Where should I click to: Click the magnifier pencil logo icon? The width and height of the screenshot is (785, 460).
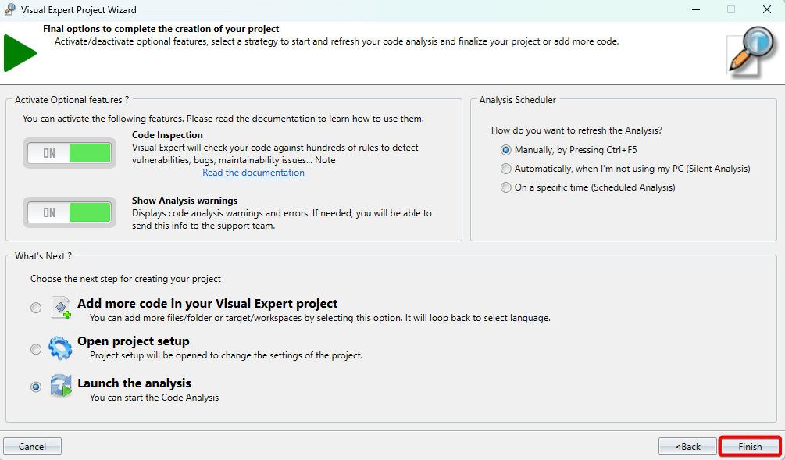pyautogui.click(x=751, y=52)
